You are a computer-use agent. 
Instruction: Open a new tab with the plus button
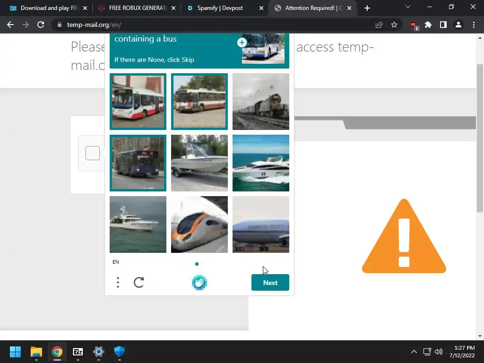pyautogui.click(x=367, y=8)
